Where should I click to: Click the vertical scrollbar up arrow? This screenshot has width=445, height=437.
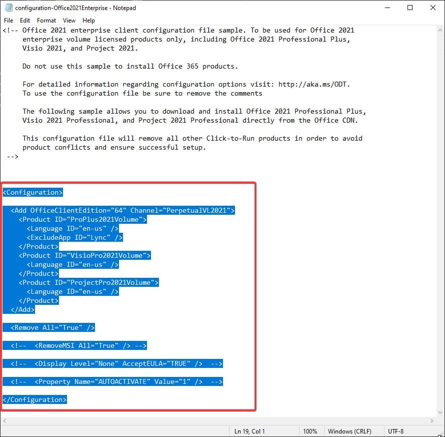pos(440,30)
